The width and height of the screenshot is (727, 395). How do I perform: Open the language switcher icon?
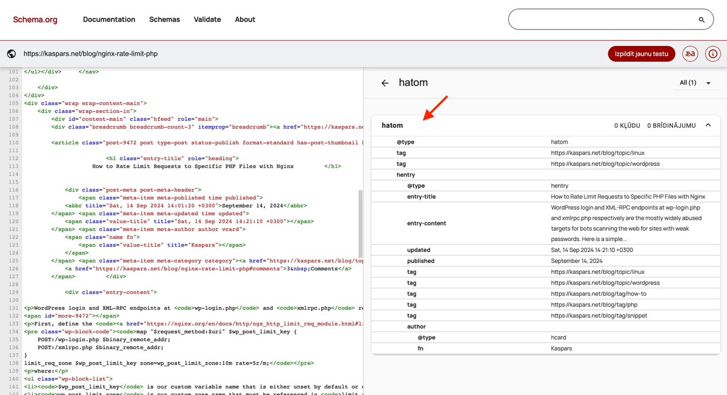pyautogui.click(x=689, y=54)
